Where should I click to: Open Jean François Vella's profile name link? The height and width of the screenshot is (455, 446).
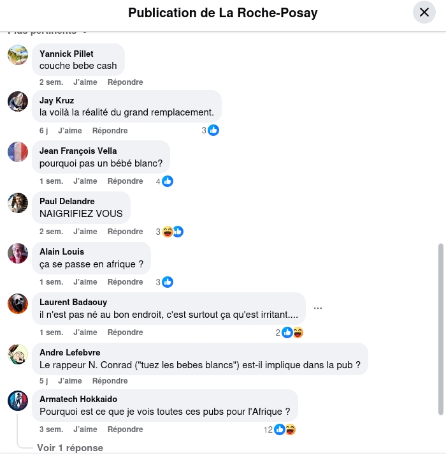tap(78, 151)
